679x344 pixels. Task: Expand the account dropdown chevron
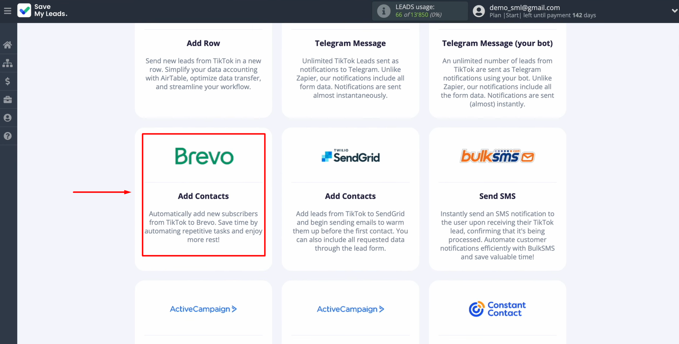(675, 11)
